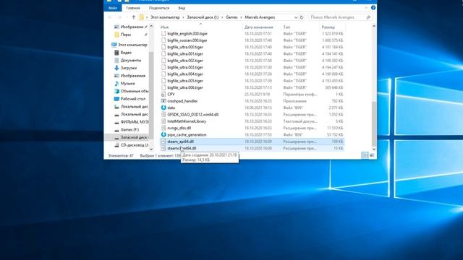Screen dimensions: 463x260
Task: Select file bigfile_english.000.tiger
Action: click(x=187, y=34)
